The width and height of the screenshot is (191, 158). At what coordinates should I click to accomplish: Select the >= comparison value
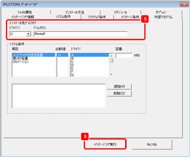pos(62,55)
